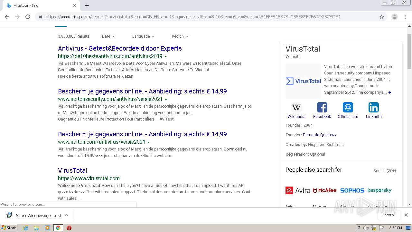Click the 'Registration: Optional' text
The image size is (412, 232).
point(305,154)
